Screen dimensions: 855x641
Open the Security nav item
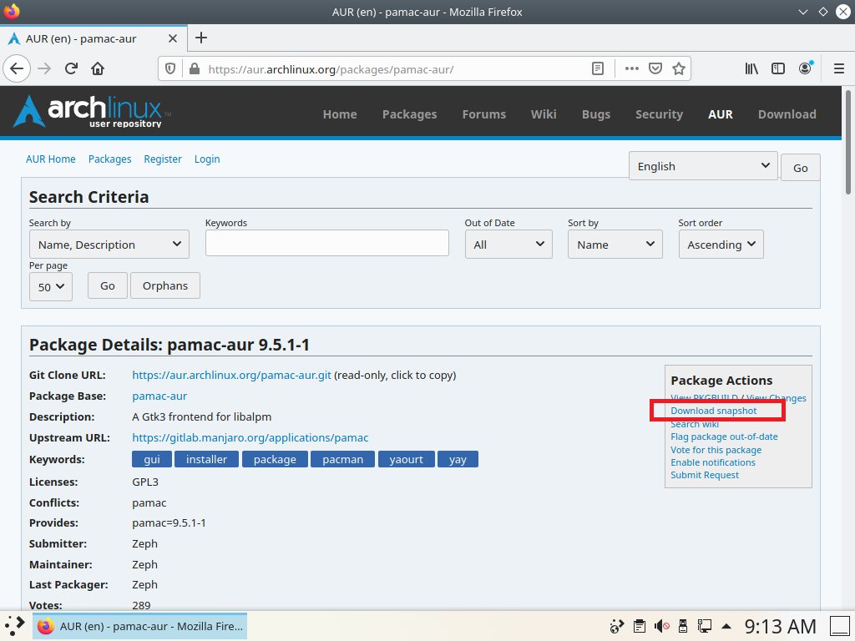660,114
